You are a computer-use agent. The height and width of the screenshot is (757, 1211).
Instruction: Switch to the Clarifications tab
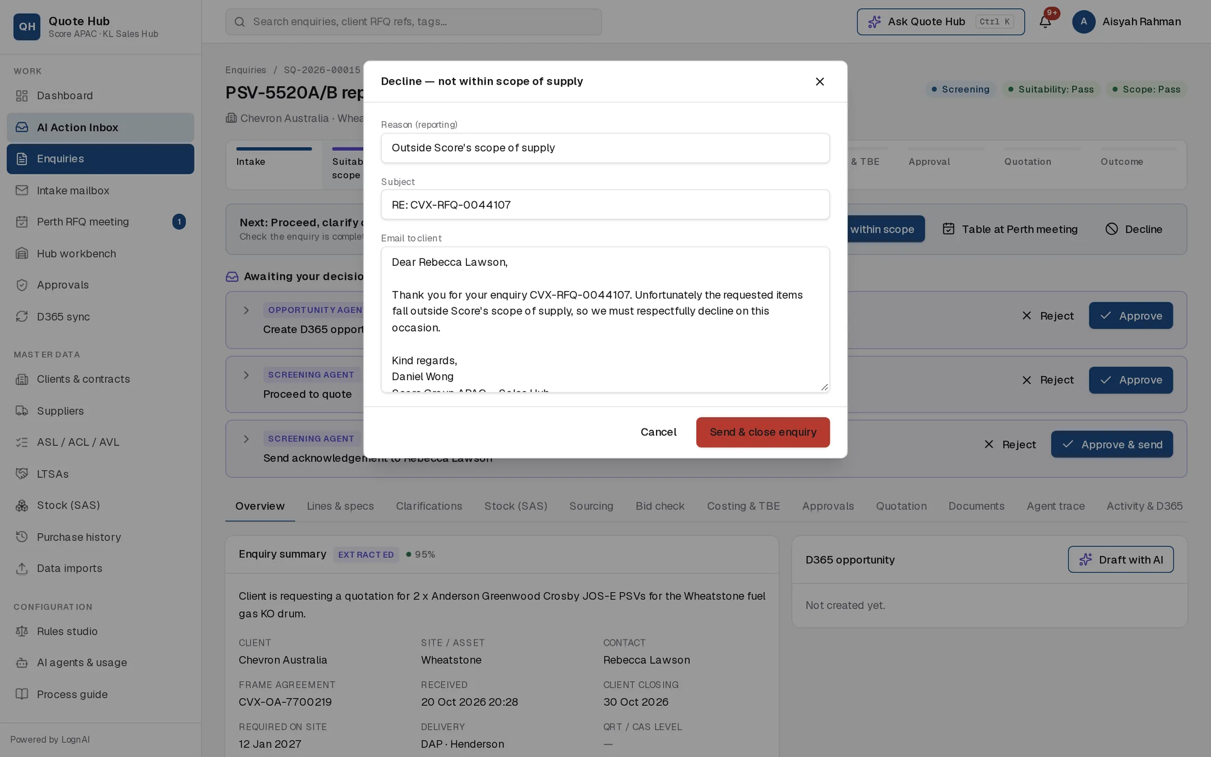(429, 506)
